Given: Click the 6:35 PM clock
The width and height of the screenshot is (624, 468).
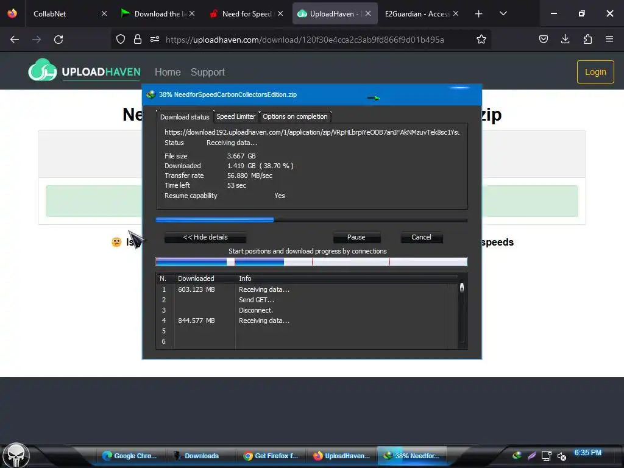Looking at the screenshot, I should point(588,453).
